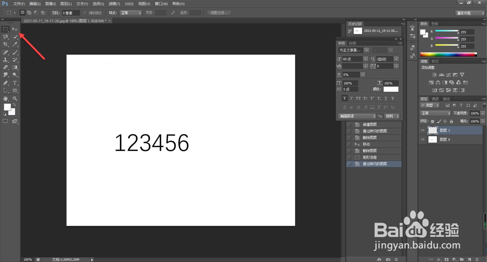487x262 pixels.
Task: Switch to the 段落 tab
Action: pos(352,43)
